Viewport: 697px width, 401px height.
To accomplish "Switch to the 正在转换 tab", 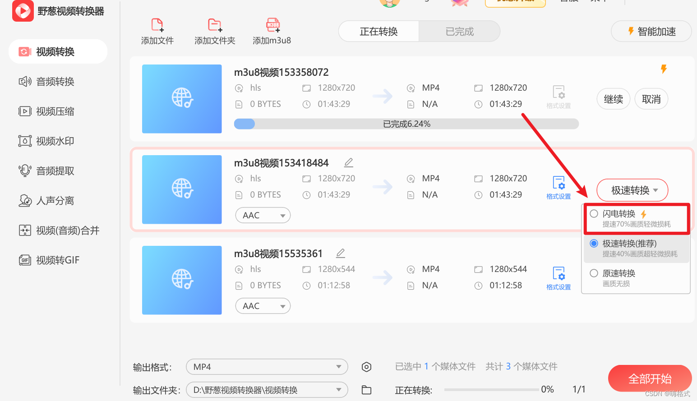I will (x=379, y=31).
